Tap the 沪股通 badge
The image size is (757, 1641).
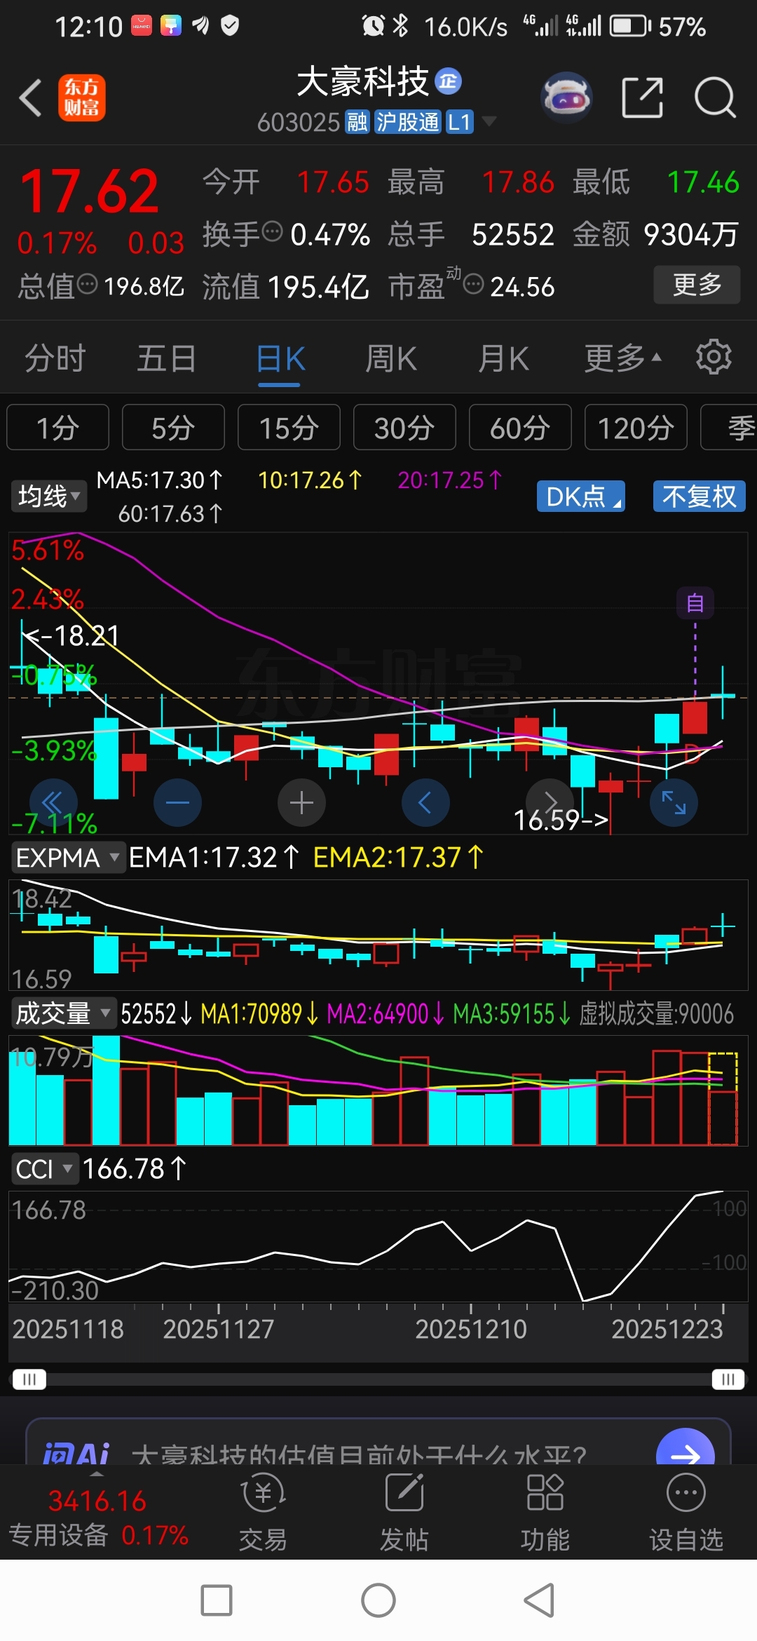click(x=407, y=122)
